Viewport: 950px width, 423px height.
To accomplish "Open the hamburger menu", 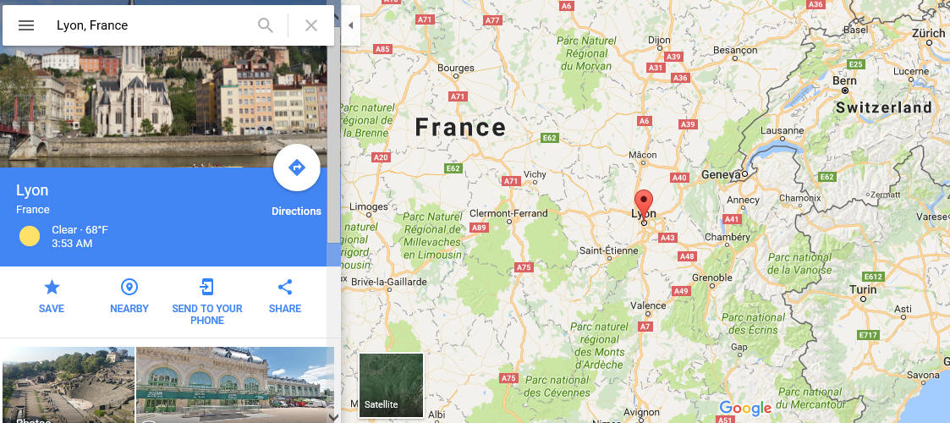I will point(26,25).
